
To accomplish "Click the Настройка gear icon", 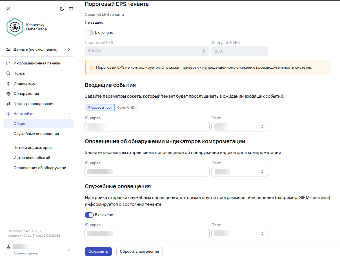I will (x=8, y=114).
